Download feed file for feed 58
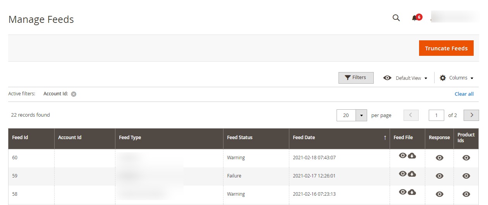Screen dimensions: 488x205 (x=412, y=191)
